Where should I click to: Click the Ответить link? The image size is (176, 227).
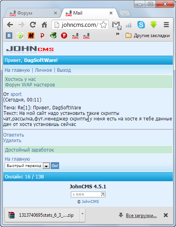pyautogui.click(x=14, y=135)
